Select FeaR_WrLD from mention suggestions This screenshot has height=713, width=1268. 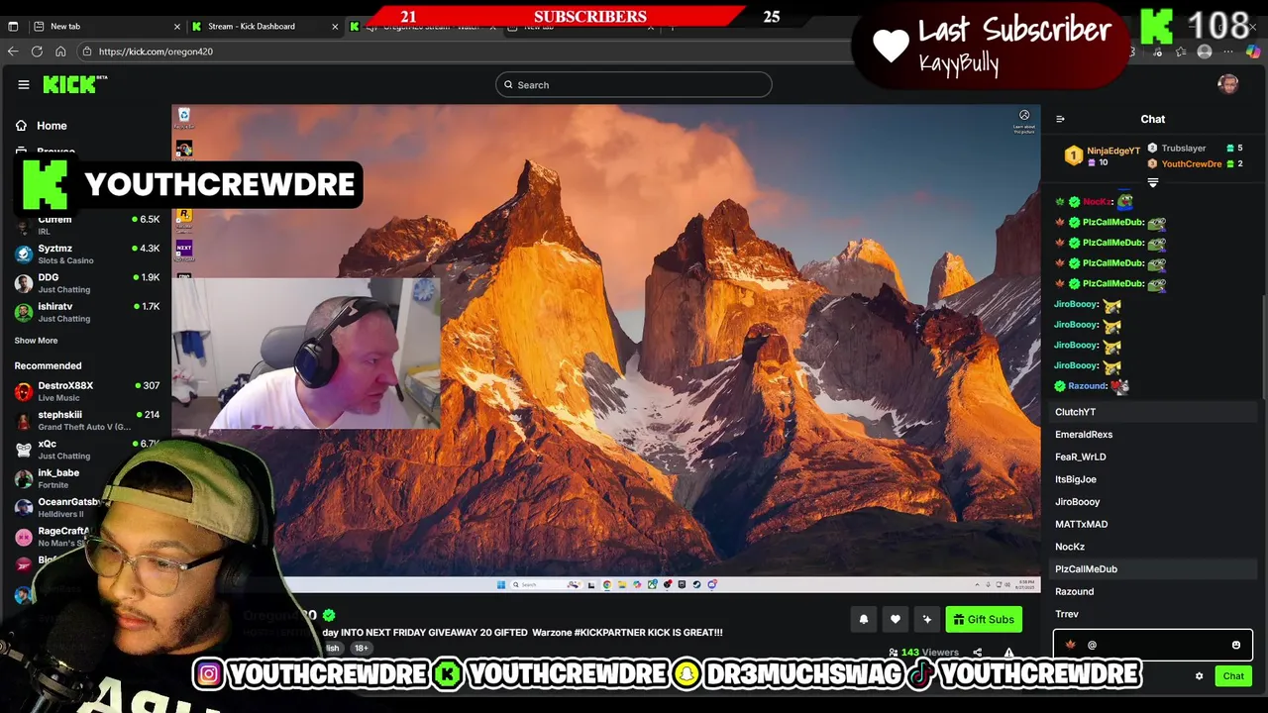click(x=1153, y=457)
